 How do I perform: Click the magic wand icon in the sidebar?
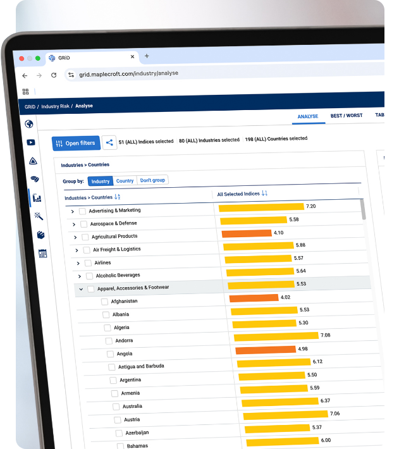click(39, 216)
